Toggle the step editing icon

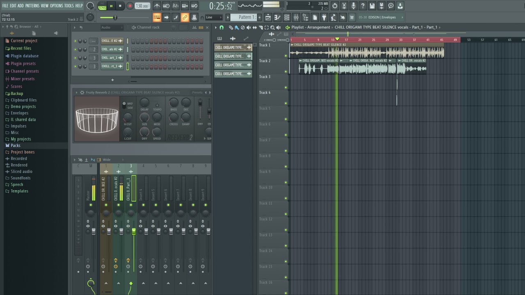pos(176,17)
